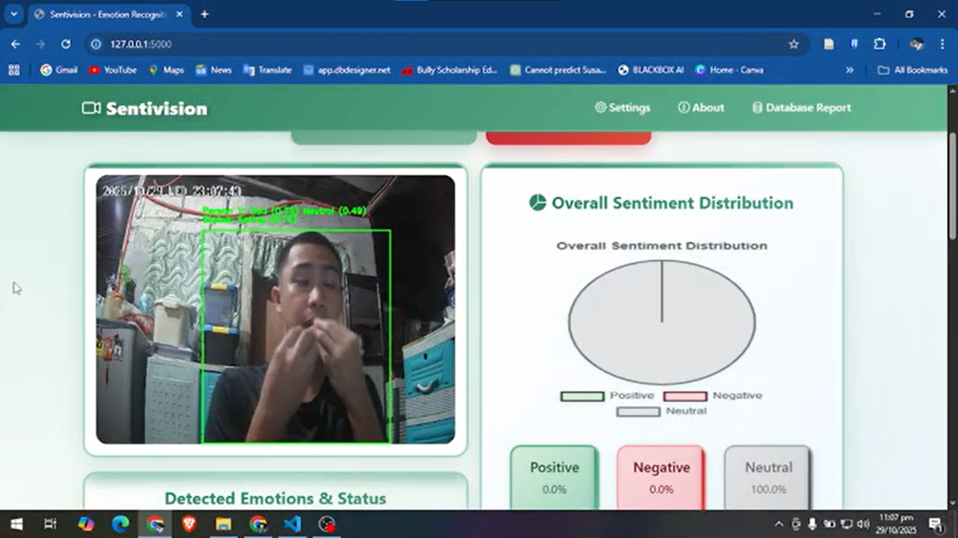Open the tab search dropdown arrow
This screenshot has width=958, height=538.
pyautogui.click(x=13, y=14)
